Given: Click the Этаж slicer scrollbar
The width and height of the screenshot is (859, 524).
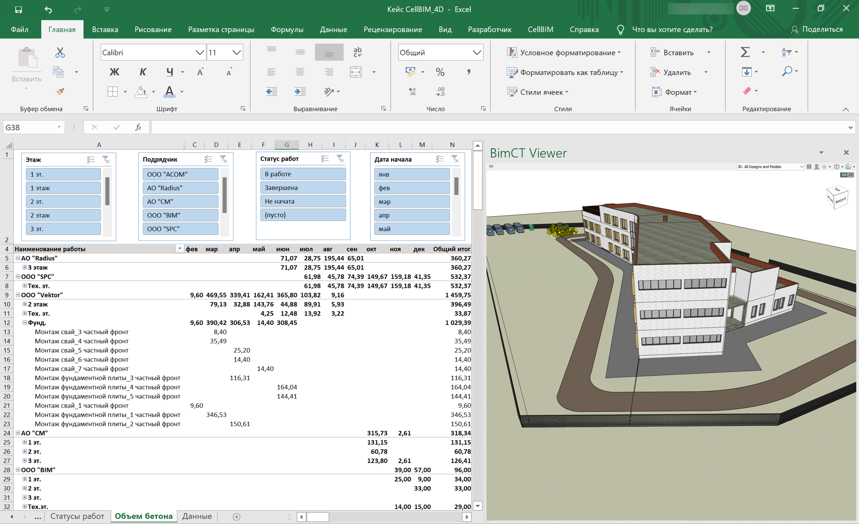Looking at the screenshot, I should [x=107, y=191].
